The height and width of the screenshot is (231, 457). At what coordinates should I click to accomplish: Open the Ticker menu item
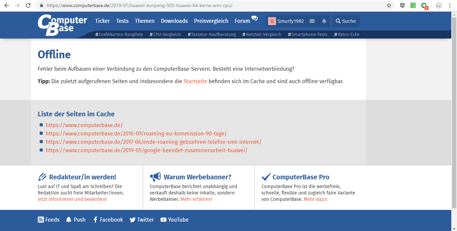coord(103,21)
